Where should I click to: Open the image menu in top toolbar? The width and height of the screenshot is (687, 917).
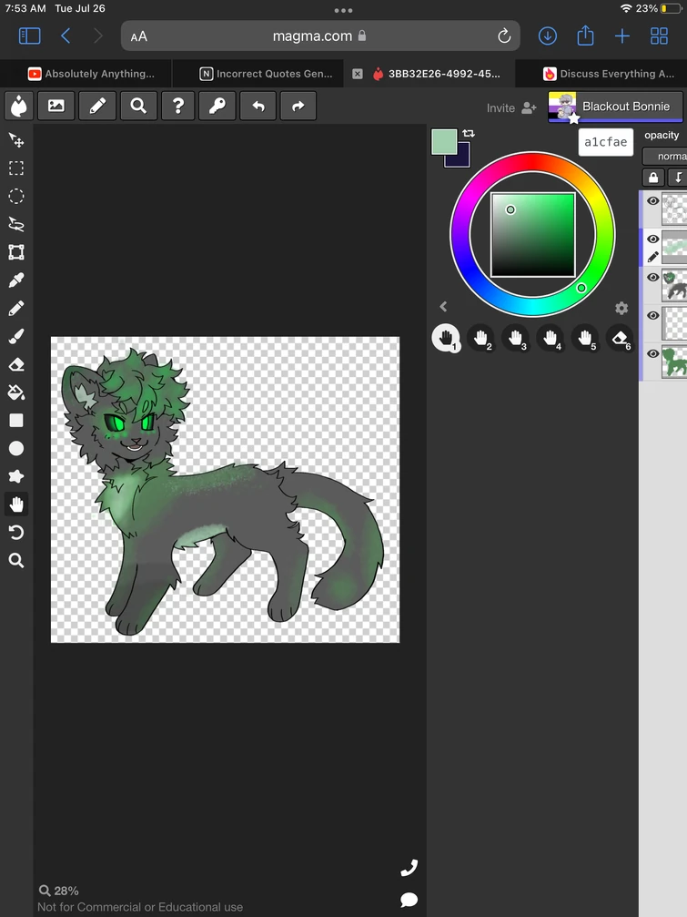click(56, 106)
